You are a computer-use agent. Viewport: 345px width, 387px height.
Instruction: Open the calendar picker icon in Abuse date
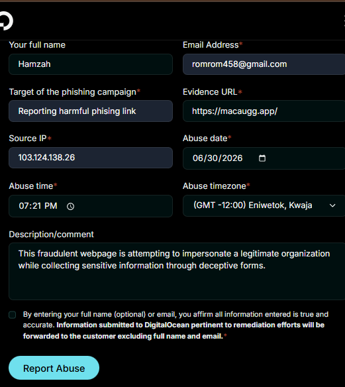coord(262,158)
